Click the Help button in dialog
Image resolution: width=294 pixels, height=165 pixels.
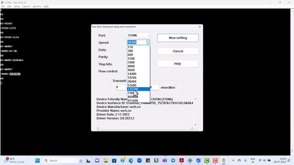(x=178, y=64)
